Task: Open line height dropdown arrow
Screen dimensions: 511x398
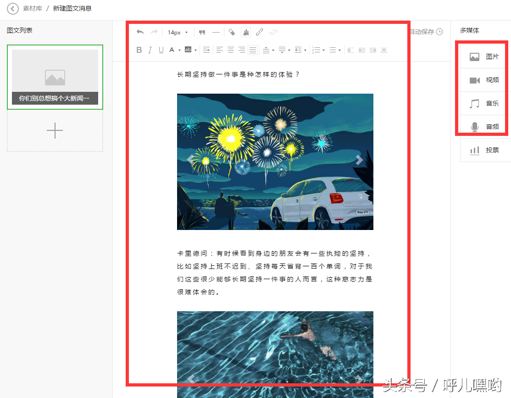Action: [x=305, y=50]
